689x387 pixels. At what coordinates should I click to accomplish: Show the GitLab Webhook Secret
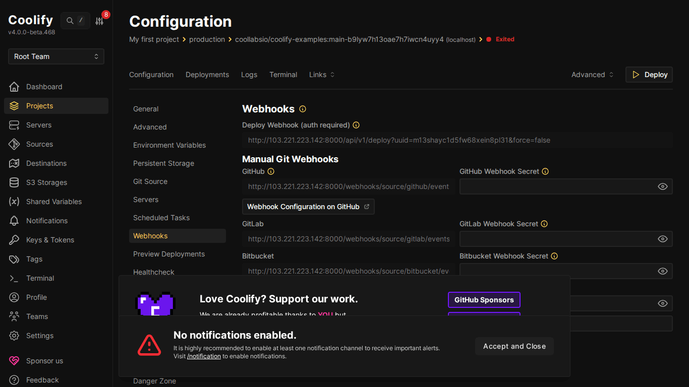pos(662,239)
